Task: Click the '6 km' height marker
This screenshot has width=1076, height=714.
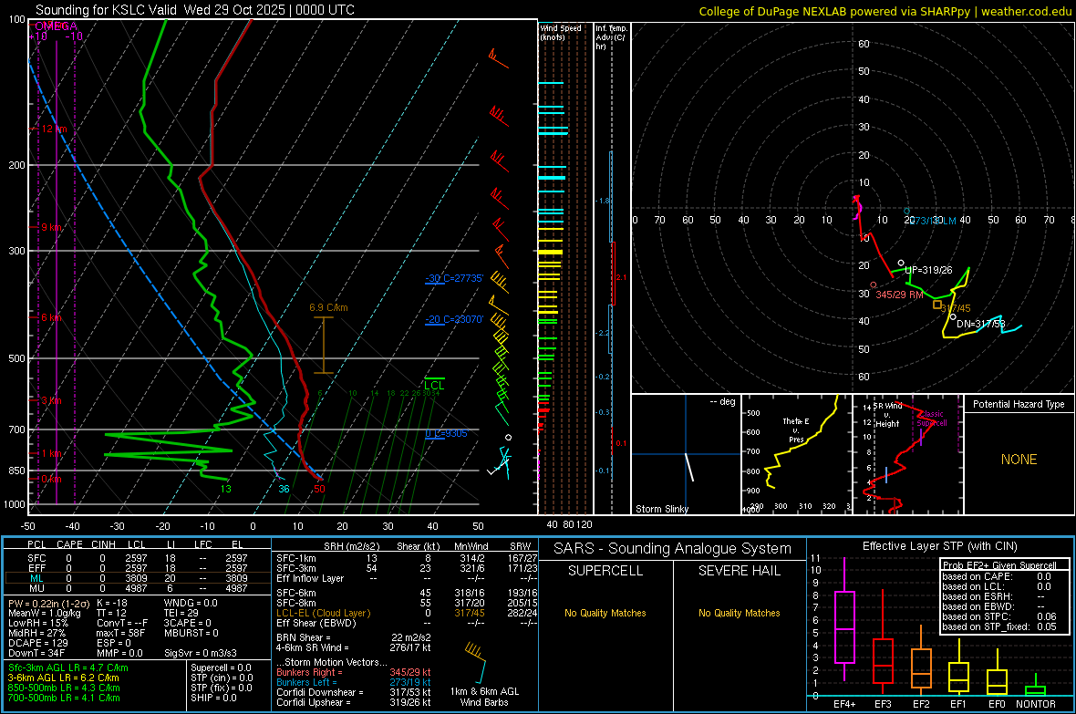Action: click(x=51, y=318)
